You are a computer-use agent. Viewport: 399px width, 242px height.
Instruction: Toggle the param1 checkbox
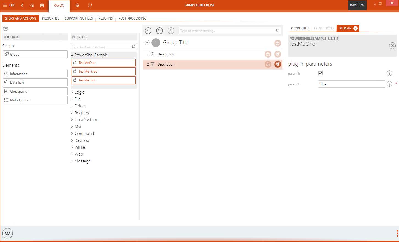point(320,73)
